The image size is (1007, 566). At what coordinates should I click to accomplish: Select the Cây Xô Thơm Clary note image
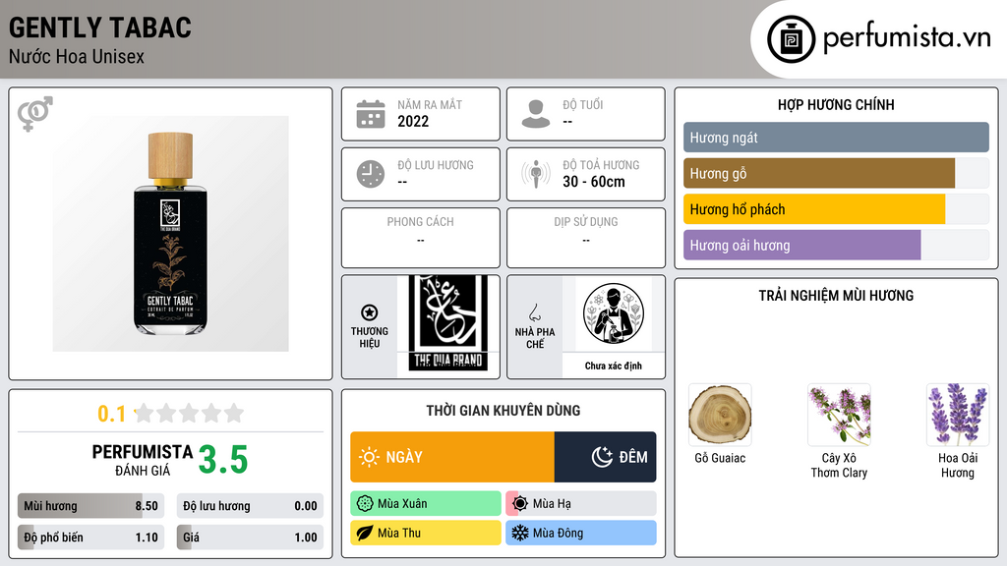[839, 416]
